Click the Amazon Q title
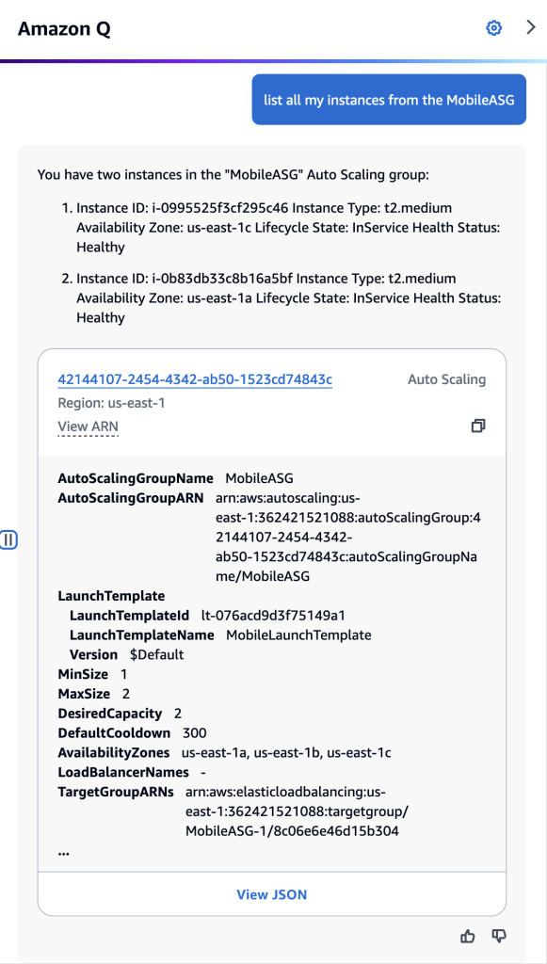This screenshot has width=547, height=964. 63,28
